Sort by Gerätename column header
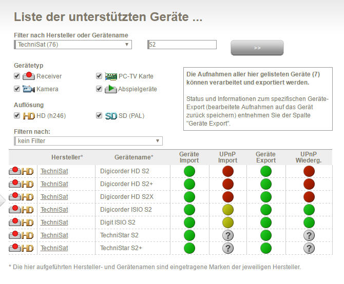The height and width of the screenshot is (284, 344). [134, 157]
